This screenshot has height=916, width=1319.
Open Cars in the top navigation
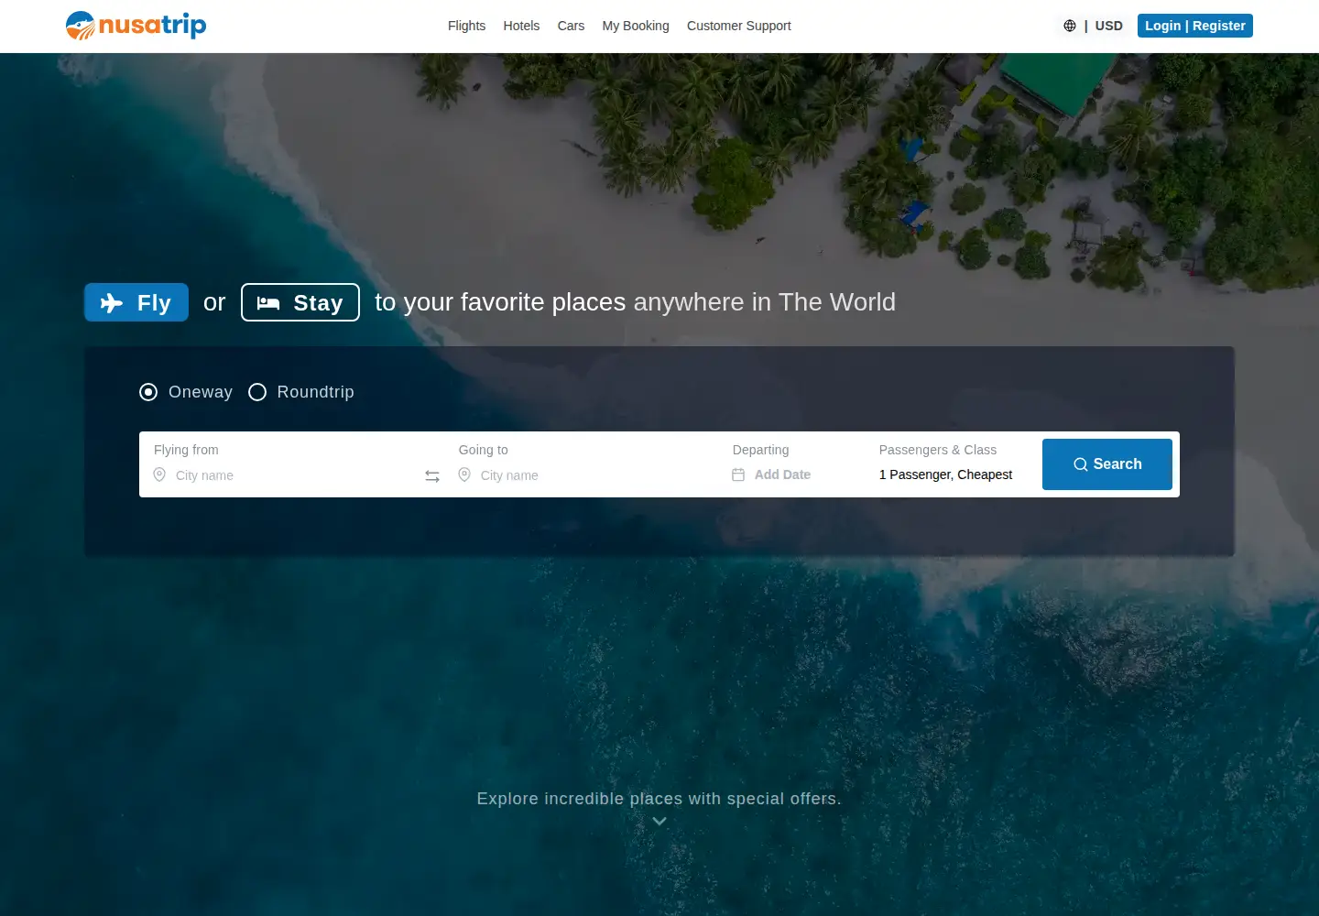click(571, 26)
